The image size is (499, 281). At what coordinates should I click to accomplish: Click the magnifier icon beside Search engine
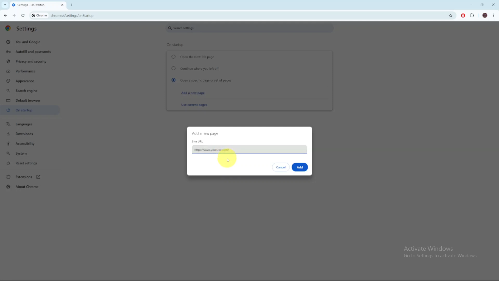tap(8, 91)
